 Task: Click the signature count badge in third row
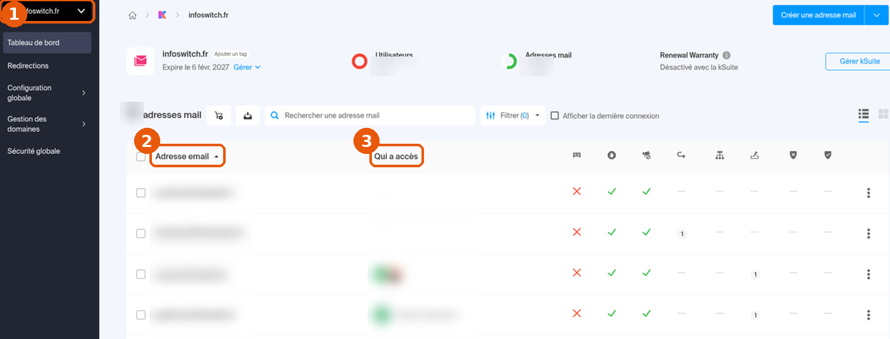(755, 275)
